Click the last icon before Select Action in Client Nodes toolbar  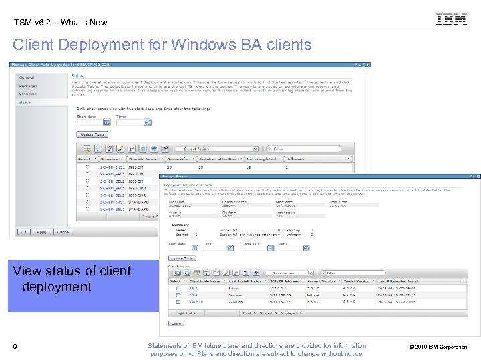256,273
